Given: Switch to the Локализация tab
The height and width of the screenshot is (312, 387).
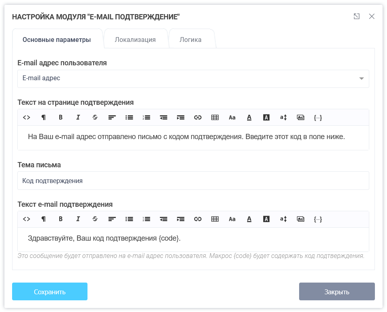Looking at the screenshot, I should (x=136, y=39).
